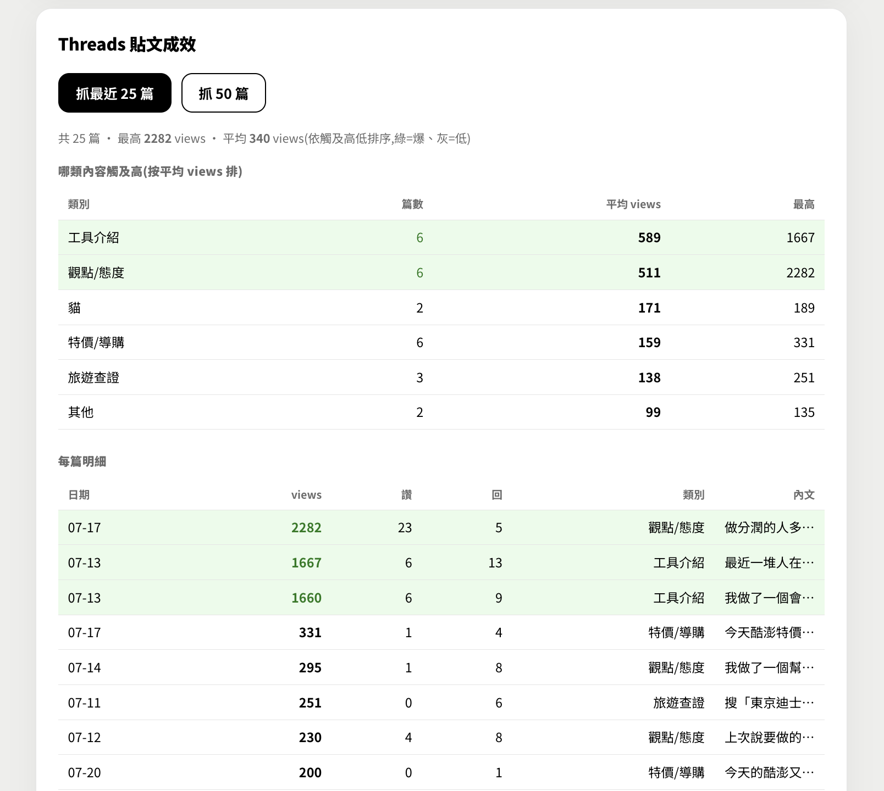This screenshot has height=791, width=884.
Task: Open post text 我做了一個會…
Action: point(769,598)
